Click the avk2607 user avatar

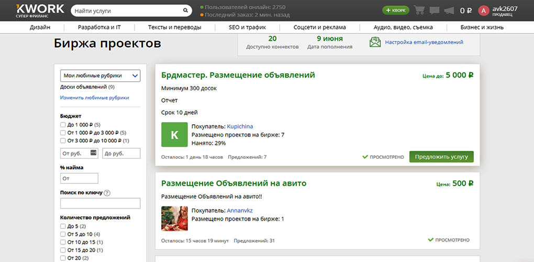[x=484, y=10]
